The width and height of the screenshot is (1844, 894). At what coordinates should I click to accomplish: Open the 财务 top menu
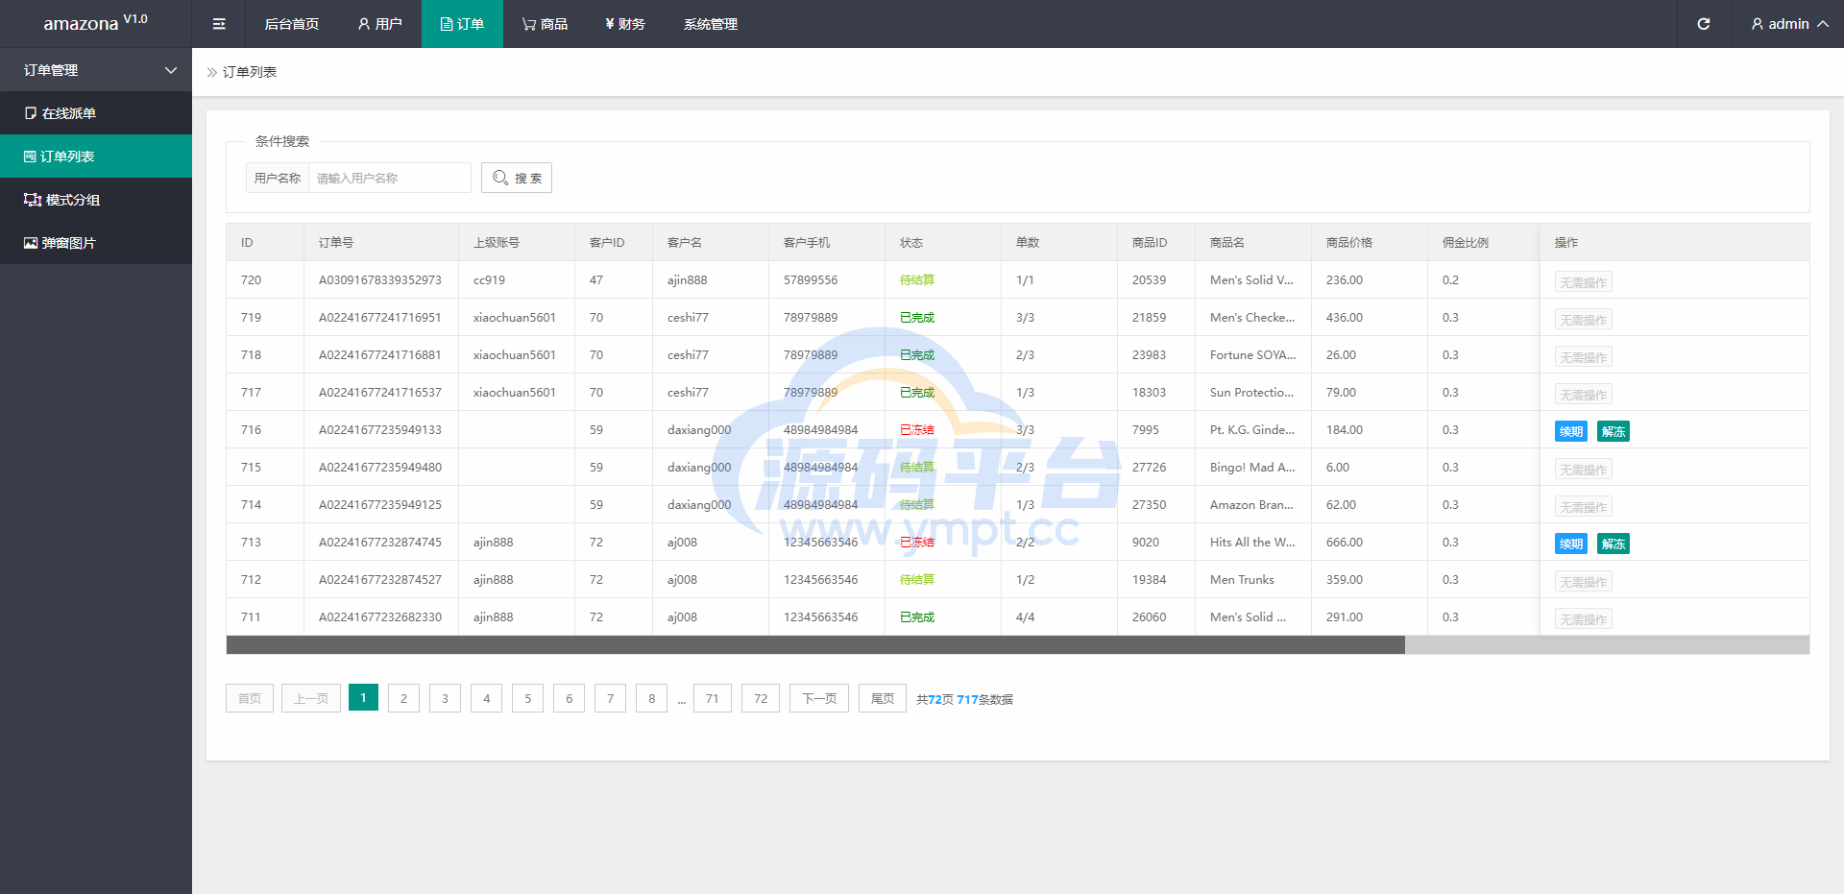click(x=625, y=24)
